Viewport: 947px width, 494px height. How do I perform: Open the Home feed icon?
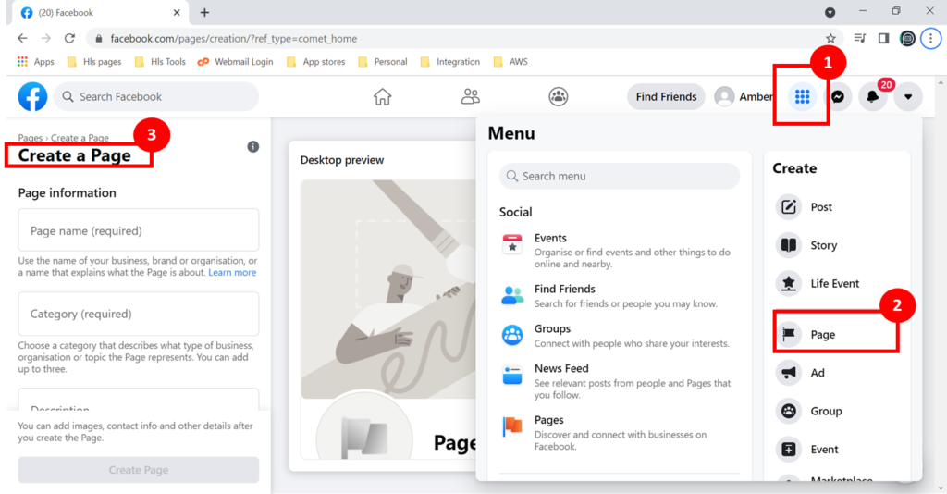pos(382,96)
